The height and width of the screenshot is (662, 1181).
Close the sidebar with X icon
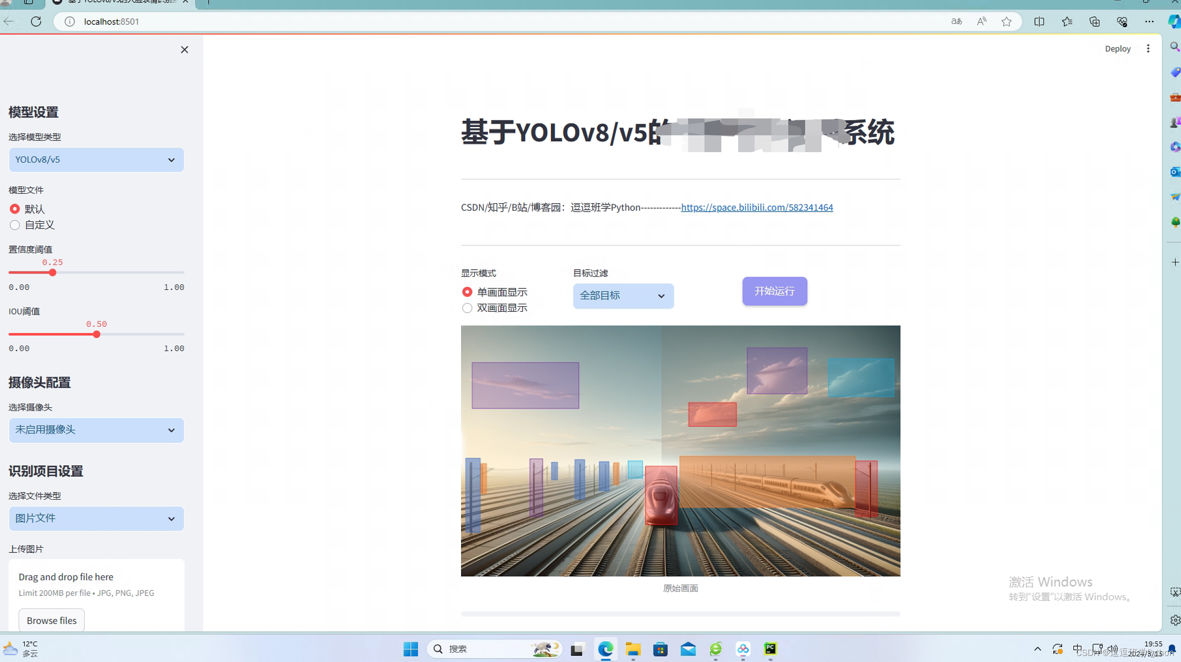click(184, 50)
